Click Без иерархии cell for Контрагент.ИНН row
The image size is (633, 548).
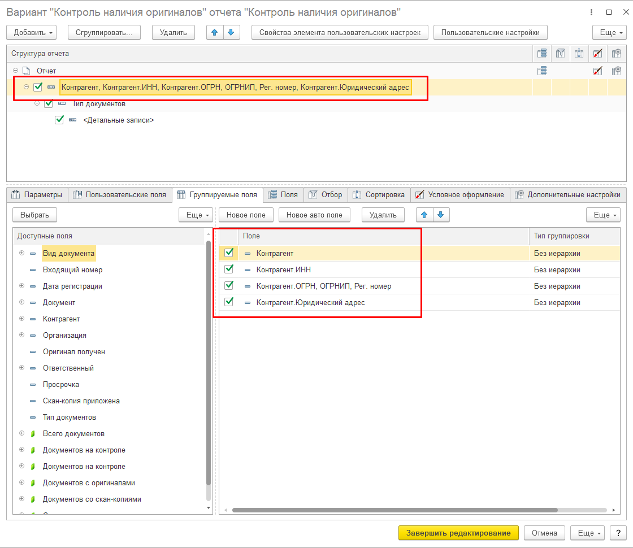[574, 269]
